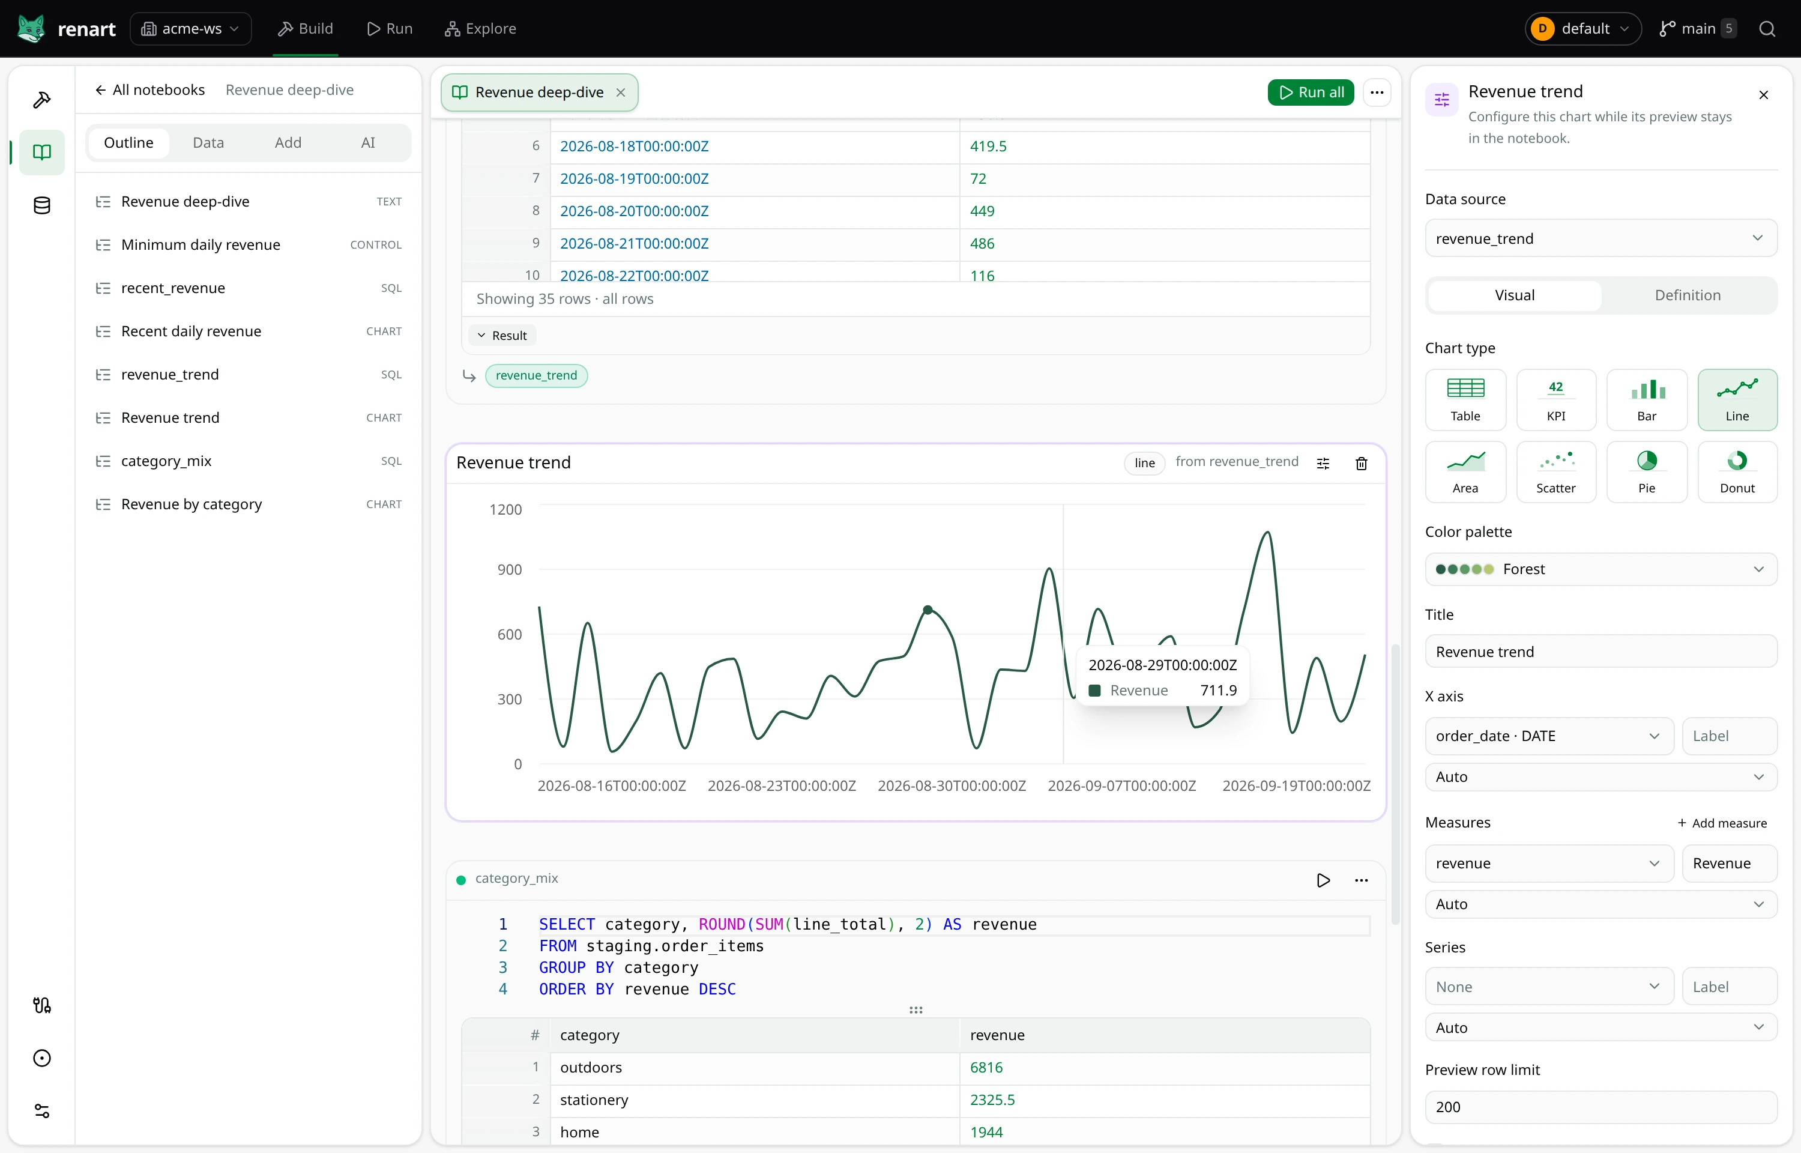The height and width of the screenshot is (1153, 1801).
Task: Open notebook more options menu
Action: tap(1377, 92)
